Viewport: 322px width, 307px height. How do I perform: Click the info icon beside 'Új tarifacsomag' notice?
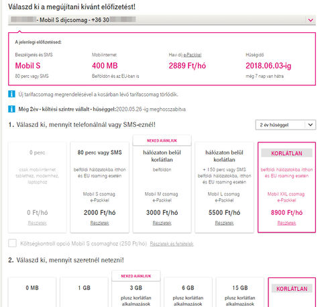pos(11,94)
